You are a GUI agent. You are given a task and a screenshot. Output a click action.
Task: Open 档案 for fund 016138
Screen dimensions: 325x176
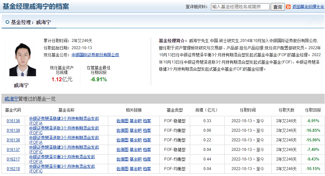[x=147, y=140]
